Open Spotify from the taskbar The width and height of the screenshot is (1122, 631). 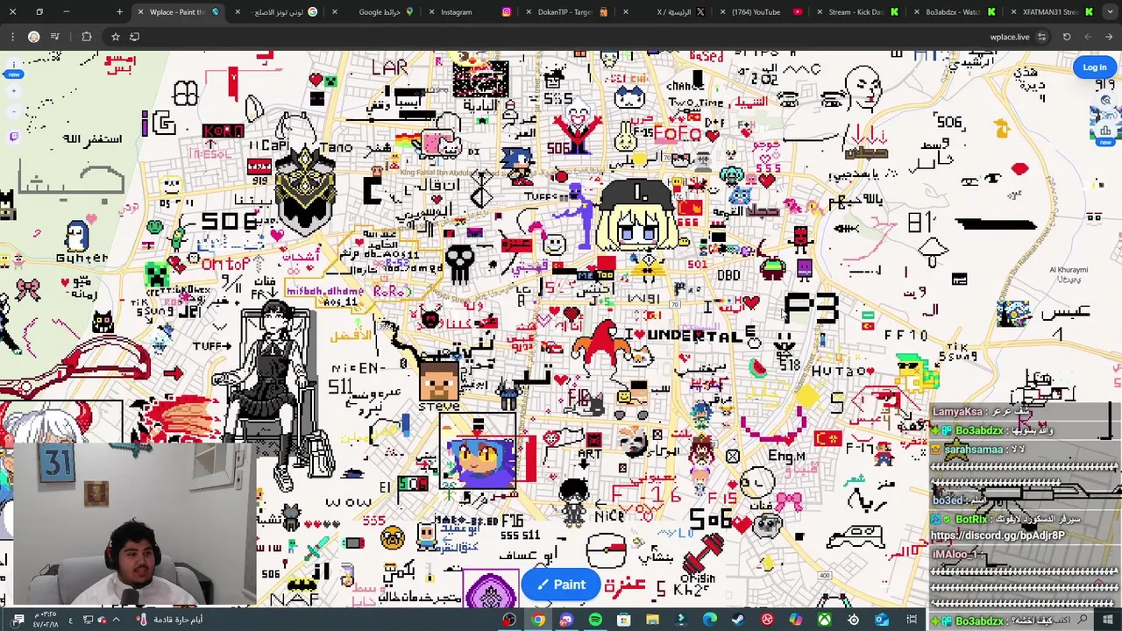[x=595, y=620]
